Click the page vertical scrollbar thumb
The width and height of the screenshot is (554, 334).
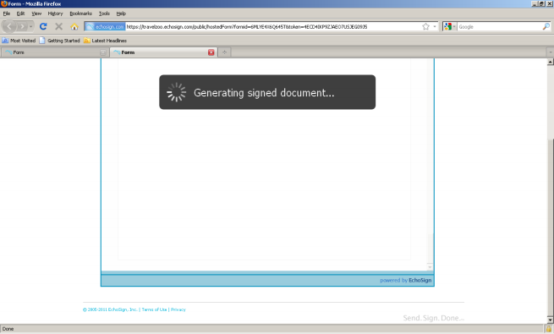[x=550, y=226]
